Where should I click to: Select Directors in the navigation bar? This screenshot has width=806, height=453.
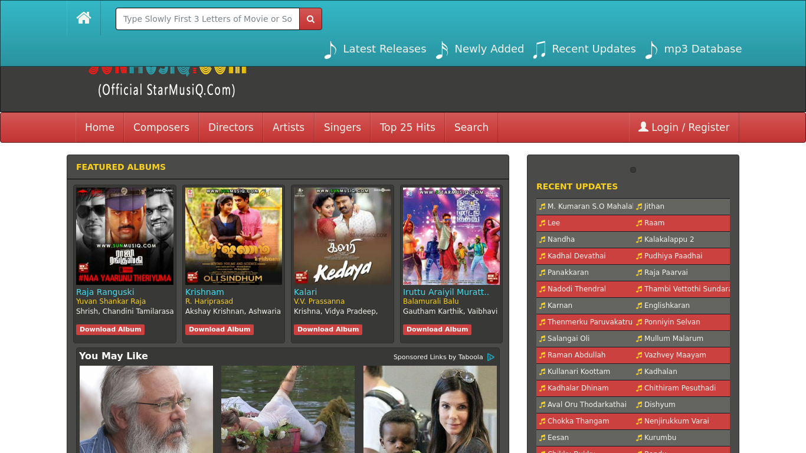click(x=231, y=127)
